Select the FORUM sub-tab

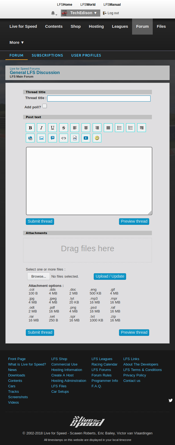[x=16, y=55]
